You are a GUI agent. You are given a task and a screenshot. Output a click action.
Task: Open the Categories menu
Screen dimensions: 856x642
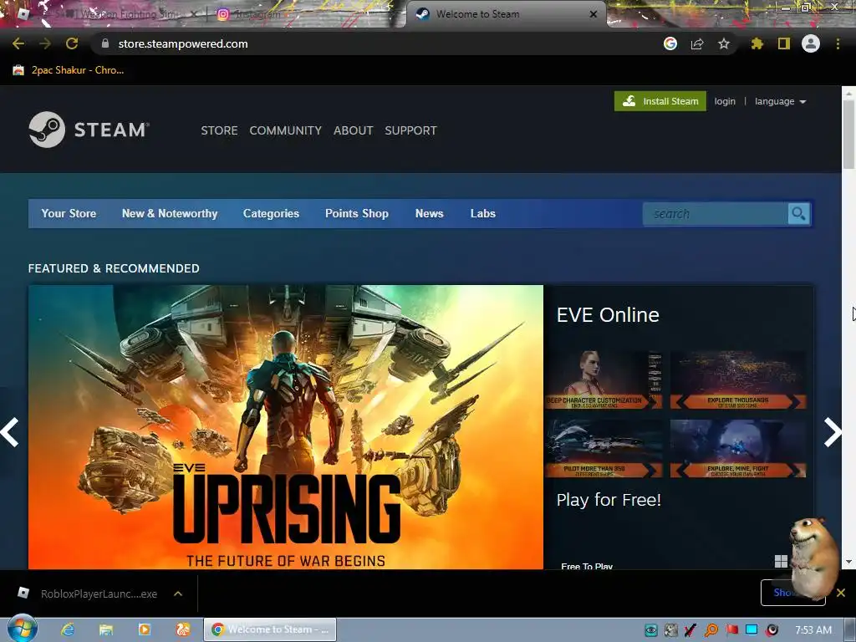click(271, 213)
